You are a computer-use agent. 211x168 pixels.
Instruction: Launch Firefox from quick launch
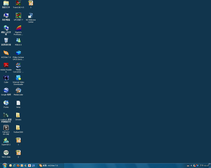pyautogui.click(x=18, y=166)
